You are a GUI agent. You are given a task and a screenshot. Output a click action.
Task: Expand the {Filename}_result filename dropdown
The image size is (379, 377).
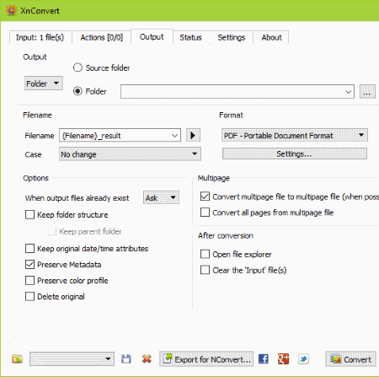point(174,136)
